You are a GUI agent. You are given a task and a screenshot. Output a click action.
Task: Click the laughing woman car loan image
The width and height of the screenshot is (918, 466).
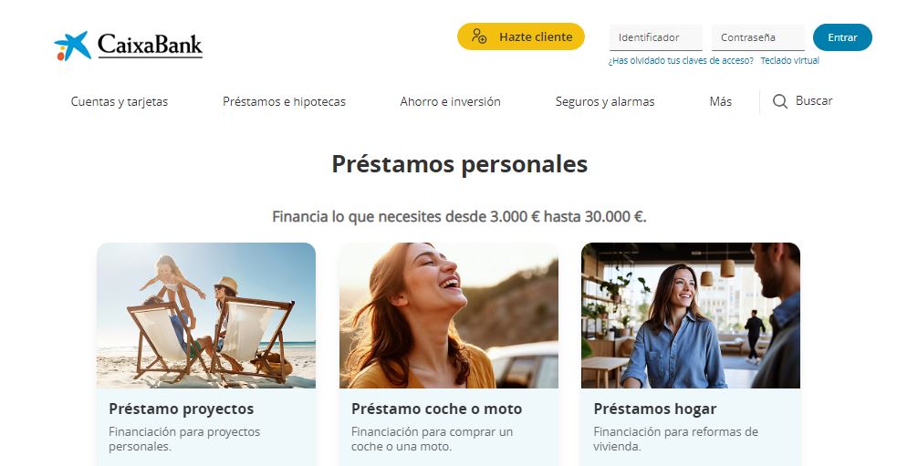(x=448, y=316)
